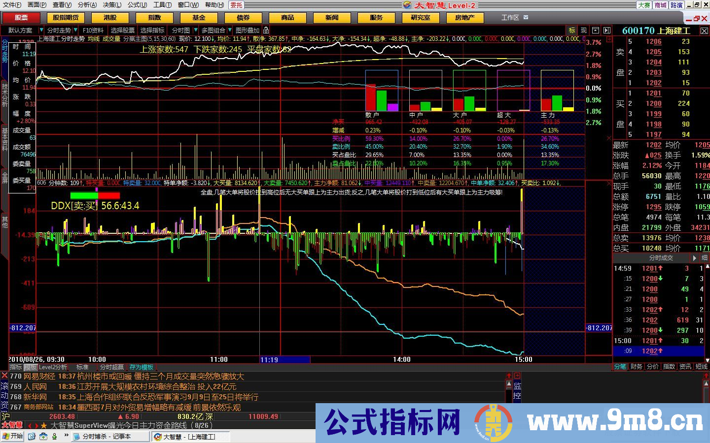710x443 pixels.
Task: Click the lock icon beside 图形叠加
Action: click(266, 31)
